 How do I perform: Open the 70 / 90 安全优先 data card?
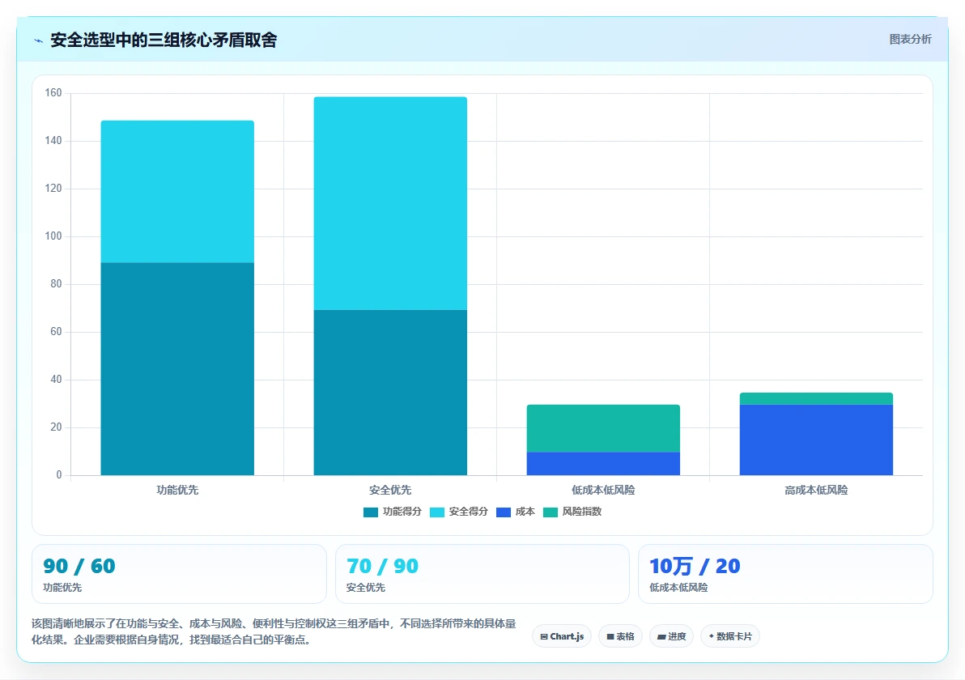click(x=482, y=574)
